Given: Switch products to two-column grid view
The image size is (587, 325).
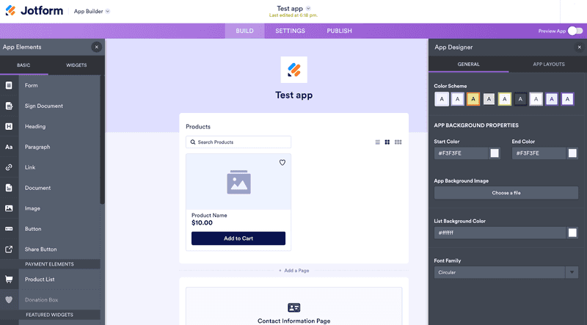Looking at the screenshot, I should 387,142.
